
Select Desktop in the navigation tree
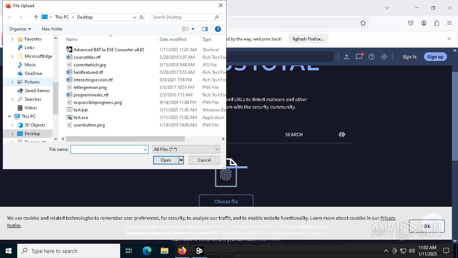32,134
